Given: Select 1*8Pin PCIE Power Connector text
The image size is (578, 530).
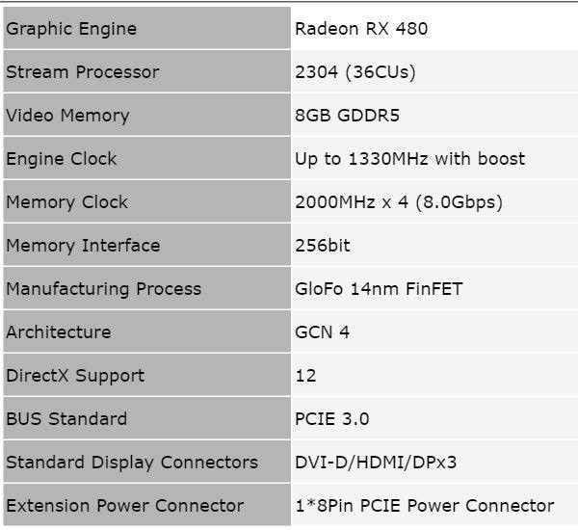Looking at the screenshot, I should click(425, 506).
